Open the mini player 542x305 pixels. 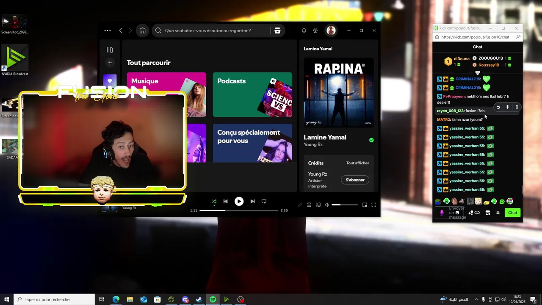(365, 205)
